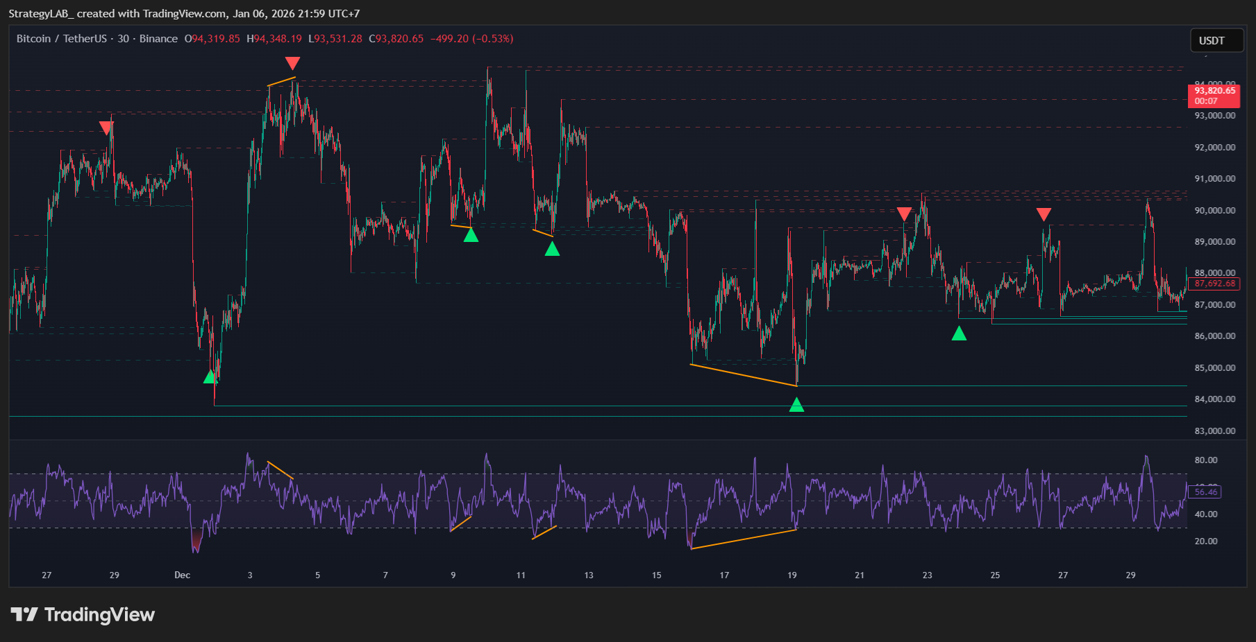
Task: Click the longest orange divergence line in the RSI pane
Action: click(744, 539)
